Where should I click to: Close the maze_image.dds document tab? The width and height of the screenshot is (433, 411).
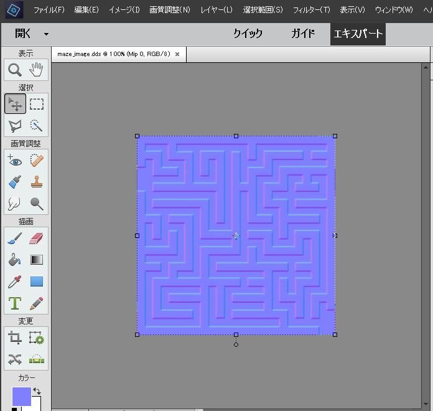point(177,54)
